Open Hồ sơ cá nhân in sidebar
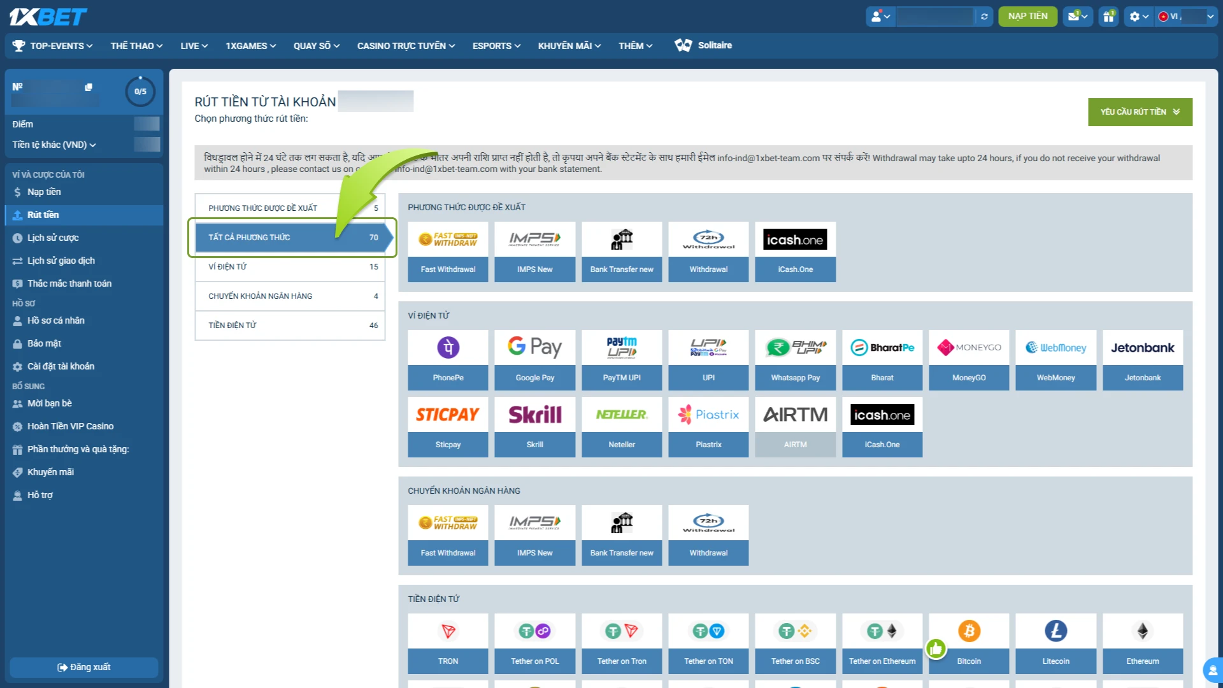This screenshot has width=1223, height=688. (84, 320)
